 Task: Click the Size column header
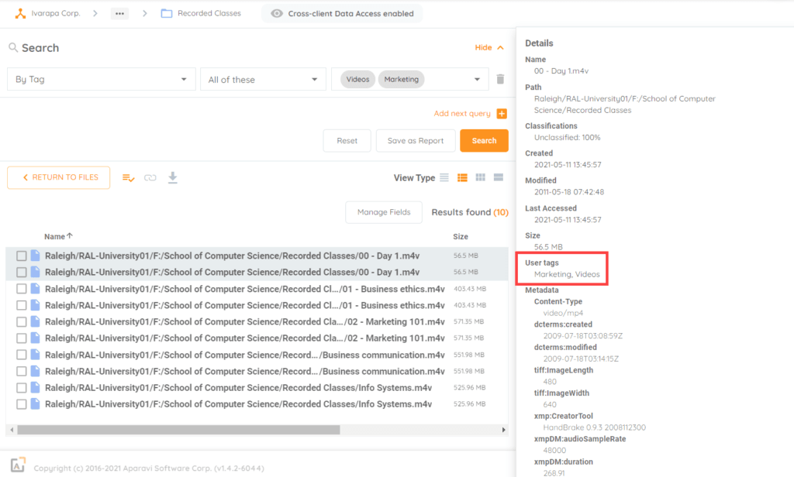tap(461, 236)
